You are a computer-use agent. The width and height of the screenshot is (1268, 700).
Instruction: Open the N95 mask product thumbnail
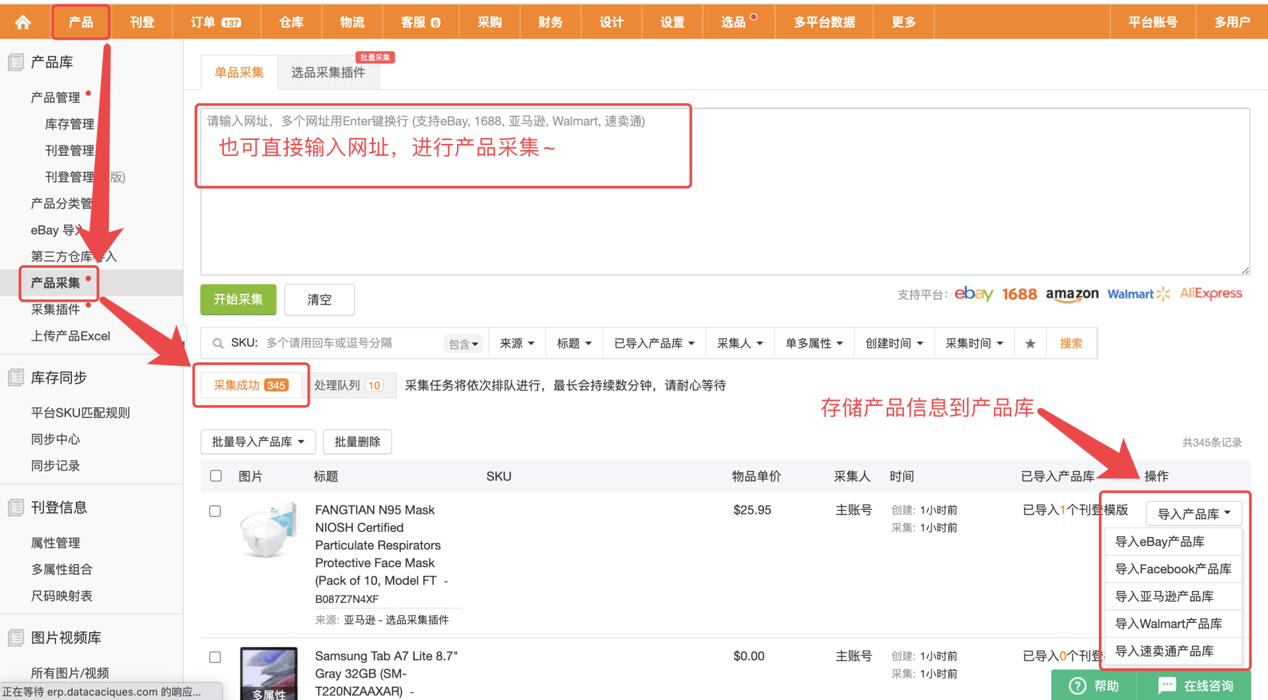[269, 530]
